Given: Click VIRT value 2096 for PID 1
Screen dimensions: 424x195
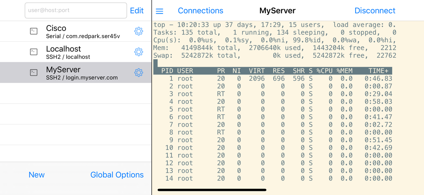Looking at the screenshot, I should [x=257, y=79].
